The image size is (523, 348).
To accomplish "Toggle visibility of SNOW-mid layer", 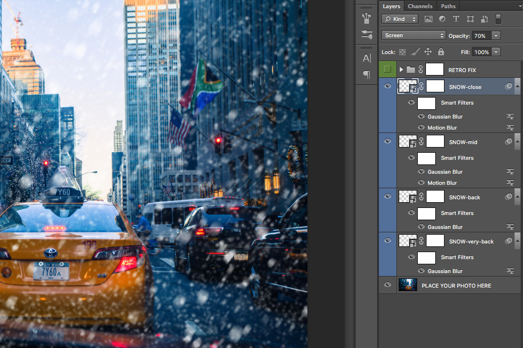I will point(388,142).
